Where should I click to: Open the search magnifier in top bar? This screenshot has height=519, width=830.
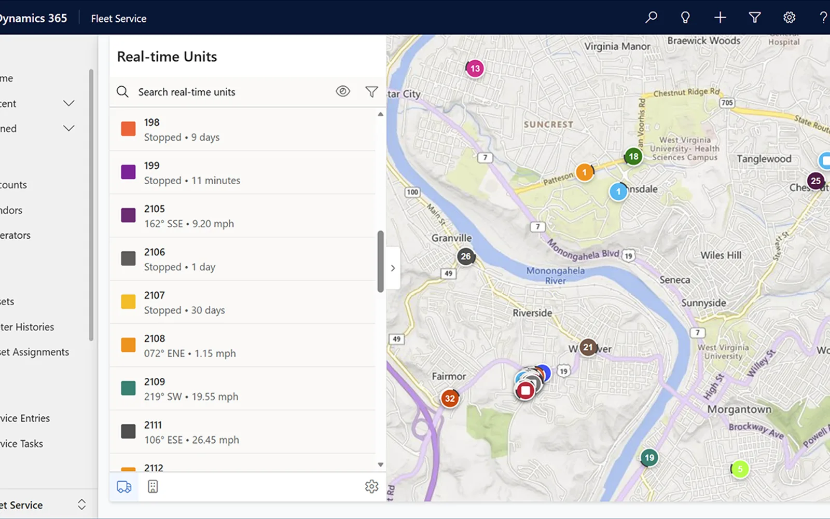(651, 18)
